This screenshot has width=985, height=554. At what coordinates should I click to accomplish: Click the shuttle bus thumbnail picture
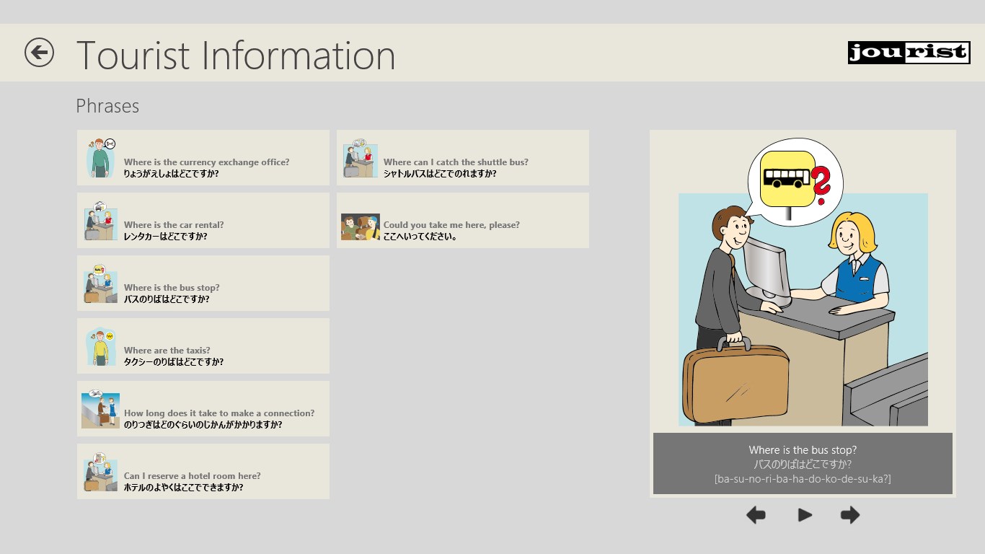point(360,158)
